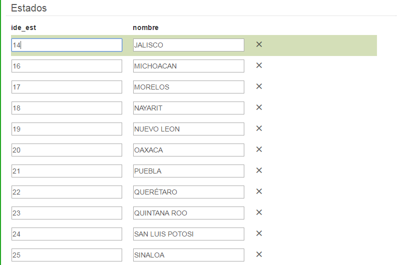Image resolution: width=398 pixels, height=265 pixels.
Task: Delete the MORELOS entry
Action: 259,86
